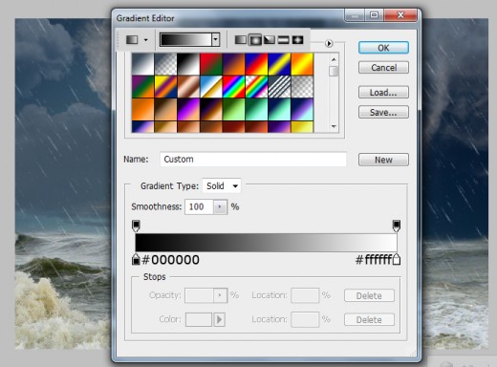Screen dimensions: 497x367
Task: Open the gradient picker dropdown arrow
Action: click(216, 40)
